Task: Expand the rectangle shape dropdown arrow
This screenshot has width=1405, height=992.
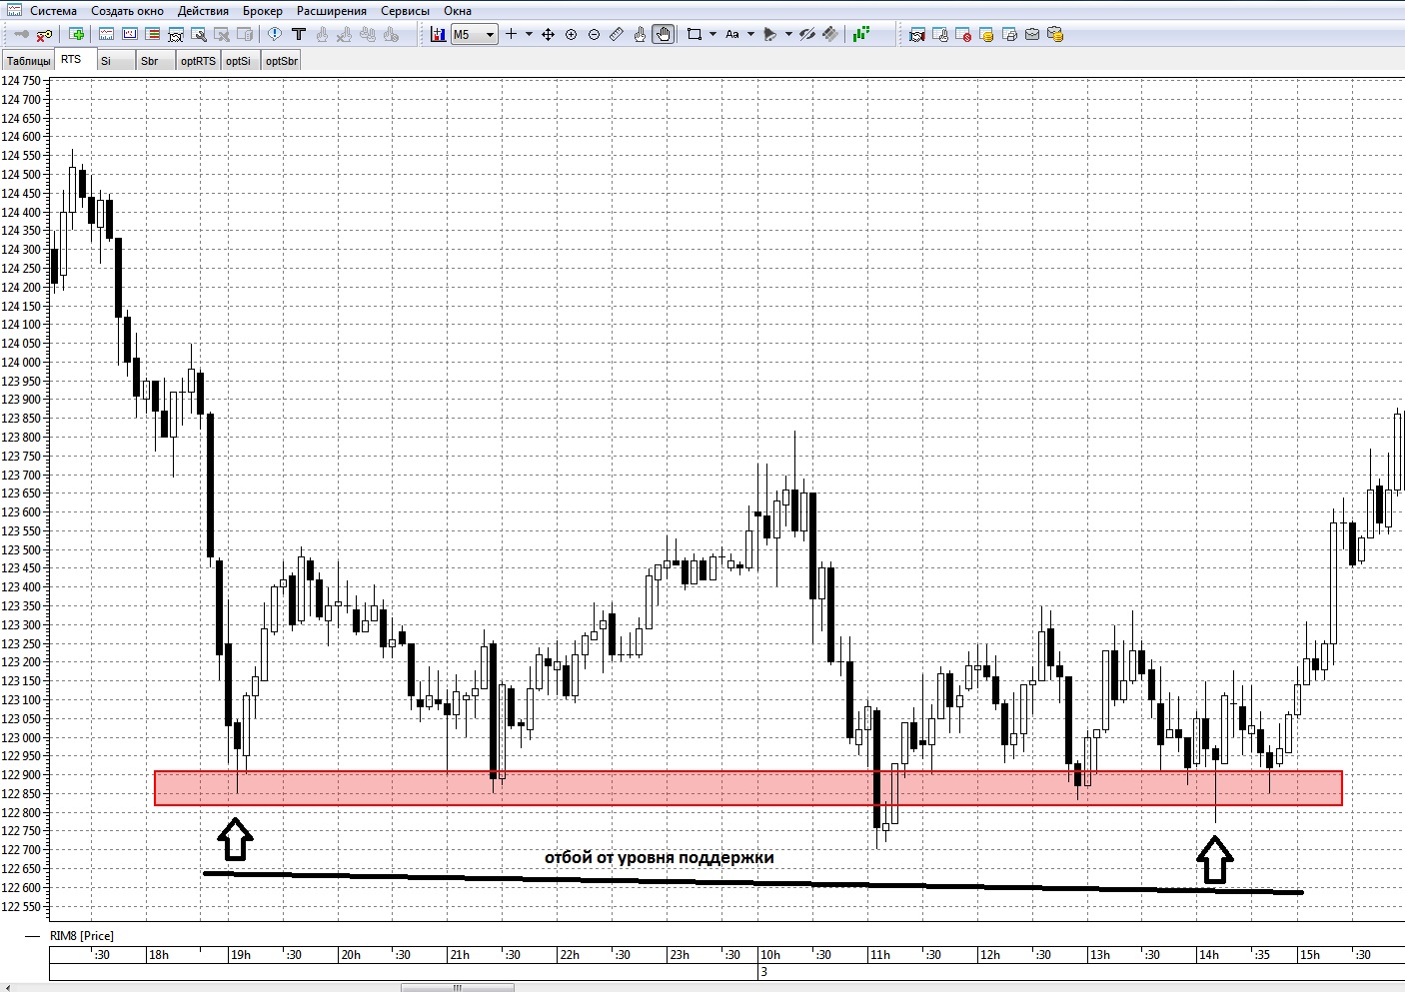Action: coord(712,34)
